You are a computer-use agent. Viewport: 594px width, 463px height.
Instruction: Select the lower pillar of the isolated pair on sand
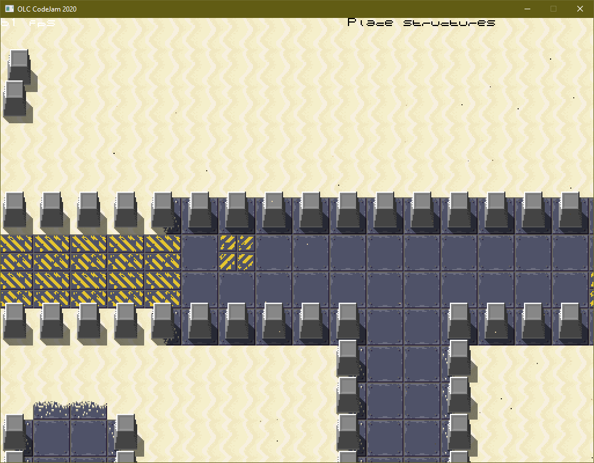pyautogui.click(x=15, y=98)
